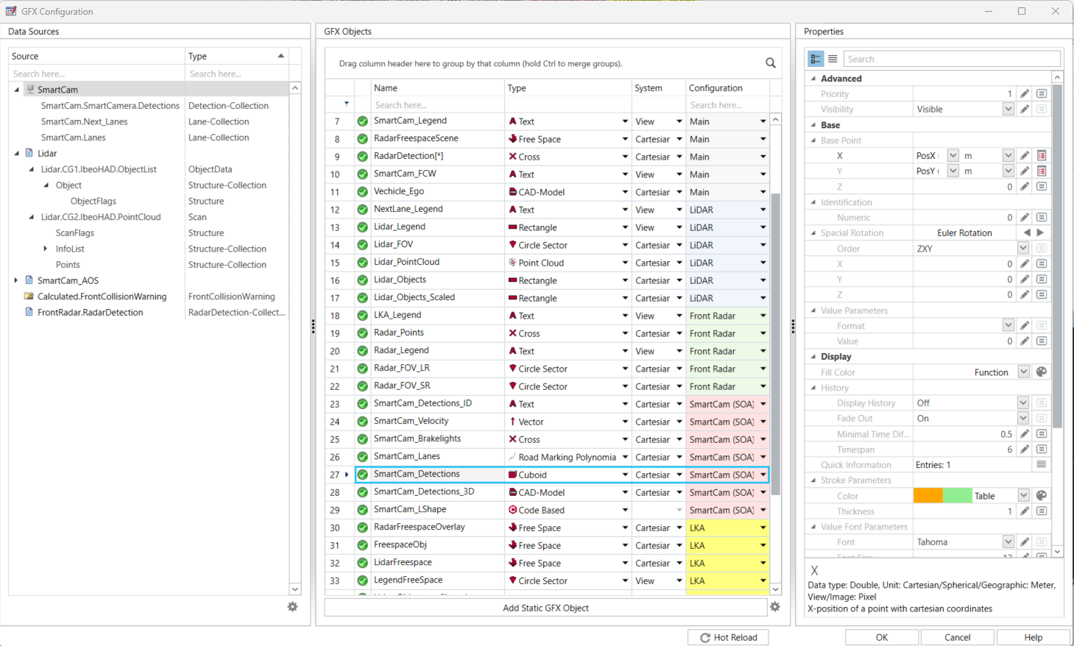Image resolution: width=1074 pixels, height=646 pixels.
Task: Click the pencil icon for Base Point Z
Action: pyautogui.click(x=1025, y=187)
